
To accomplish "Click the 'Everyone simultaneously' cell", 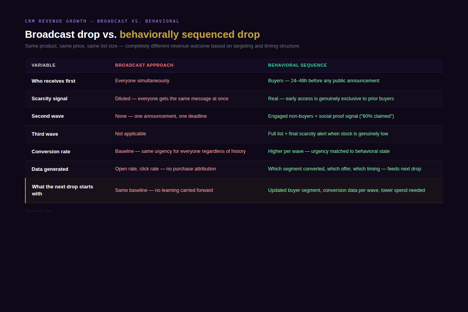I will [142, 81].
